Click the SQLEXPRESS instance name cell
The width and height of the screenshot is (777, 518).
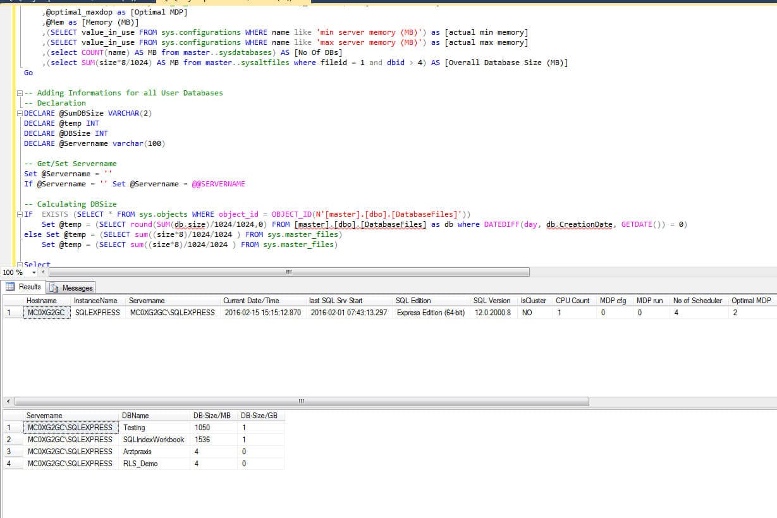97,313
